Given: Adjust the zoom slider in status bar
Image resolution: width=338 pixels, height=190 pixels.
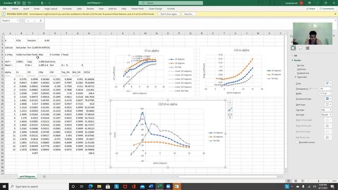Looking at the screenshot, I should tap(318, 181).
